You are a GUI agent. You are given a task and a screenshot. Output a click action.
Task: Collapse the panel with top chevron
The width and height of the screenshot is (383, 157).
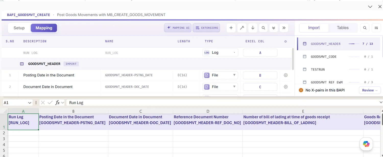click(x=370, y=7)
